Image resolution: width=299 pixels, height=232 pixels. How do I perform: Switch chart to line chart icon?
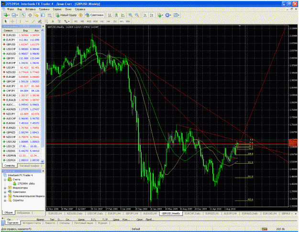coord(123,15)
